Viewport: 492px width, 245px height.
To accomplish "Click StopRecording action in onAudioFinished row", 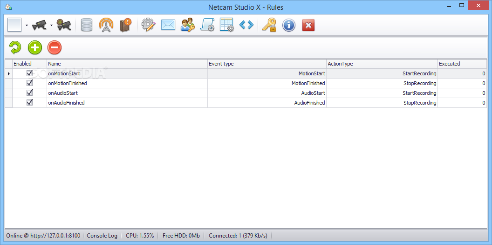I will 382,103.
